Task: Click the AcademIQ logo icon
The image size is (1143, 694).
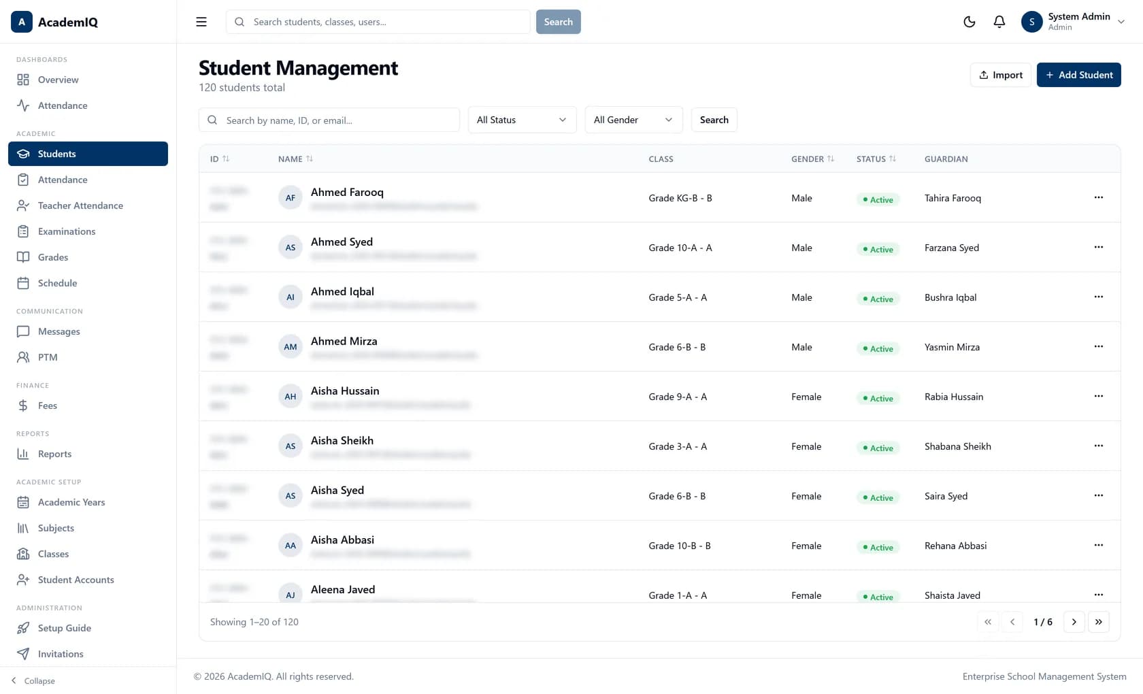Action: click(x=22, y=22)
